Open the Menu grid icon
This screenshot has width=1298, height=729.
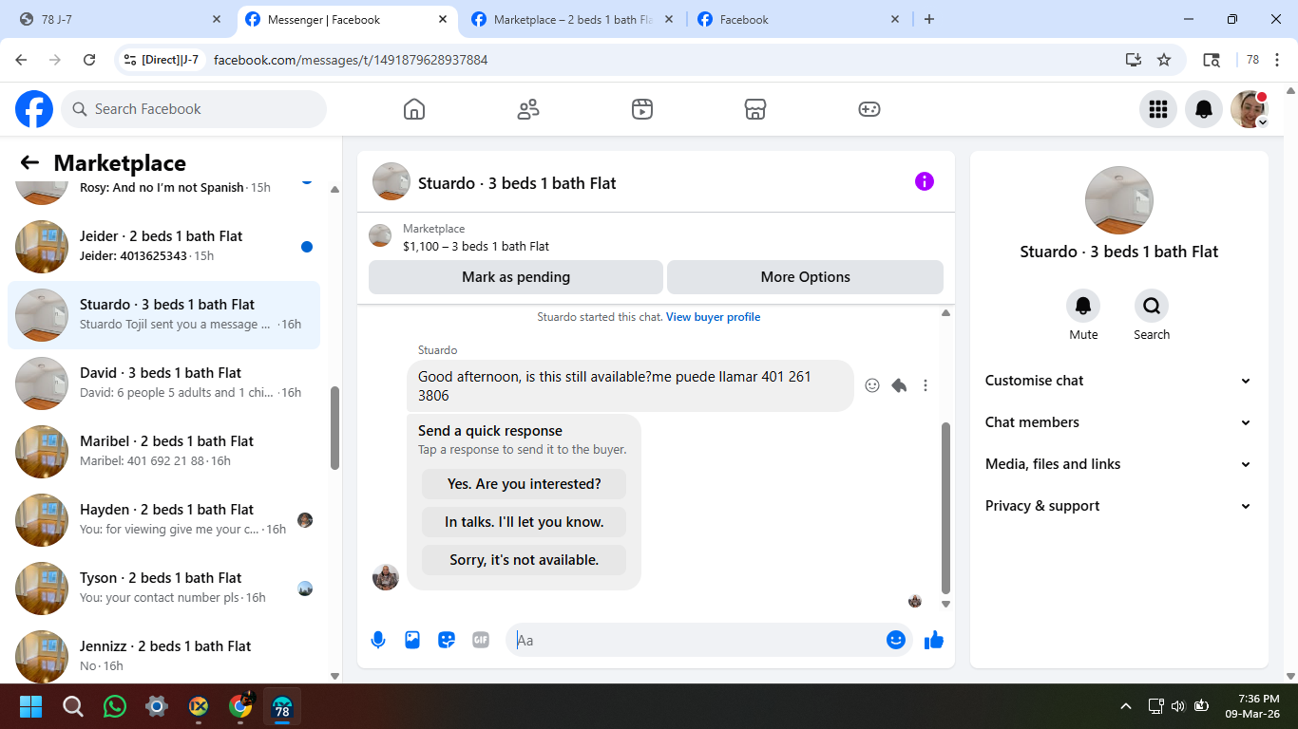point(1158,109)
